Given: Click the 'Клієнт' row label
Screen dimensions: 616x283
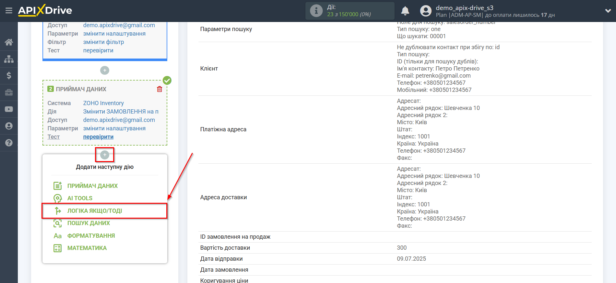Looking at the screenshot, I should coord(209,69).
